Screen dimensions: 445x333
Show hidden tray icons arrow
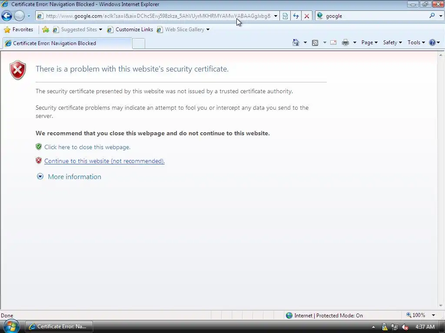(x=373, y=327)
